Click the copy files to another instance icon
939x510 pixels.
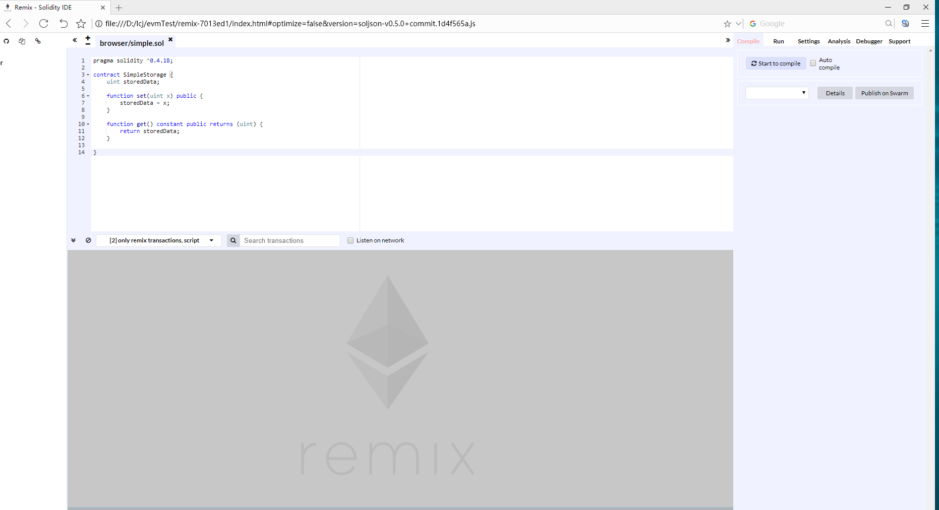point(22,41)
